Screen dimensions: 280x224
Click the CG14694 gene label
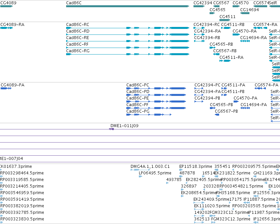click(x=249, y=10)
